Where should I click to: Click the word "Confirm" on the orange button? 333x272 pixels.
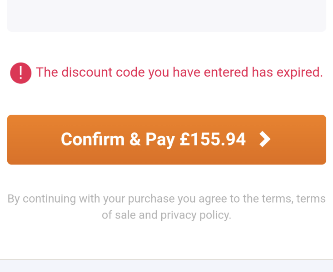tap(93, 140)
